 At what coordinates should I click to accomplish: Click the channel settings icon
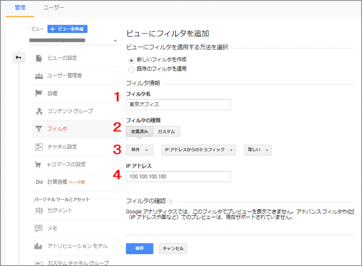click(39, 146)
